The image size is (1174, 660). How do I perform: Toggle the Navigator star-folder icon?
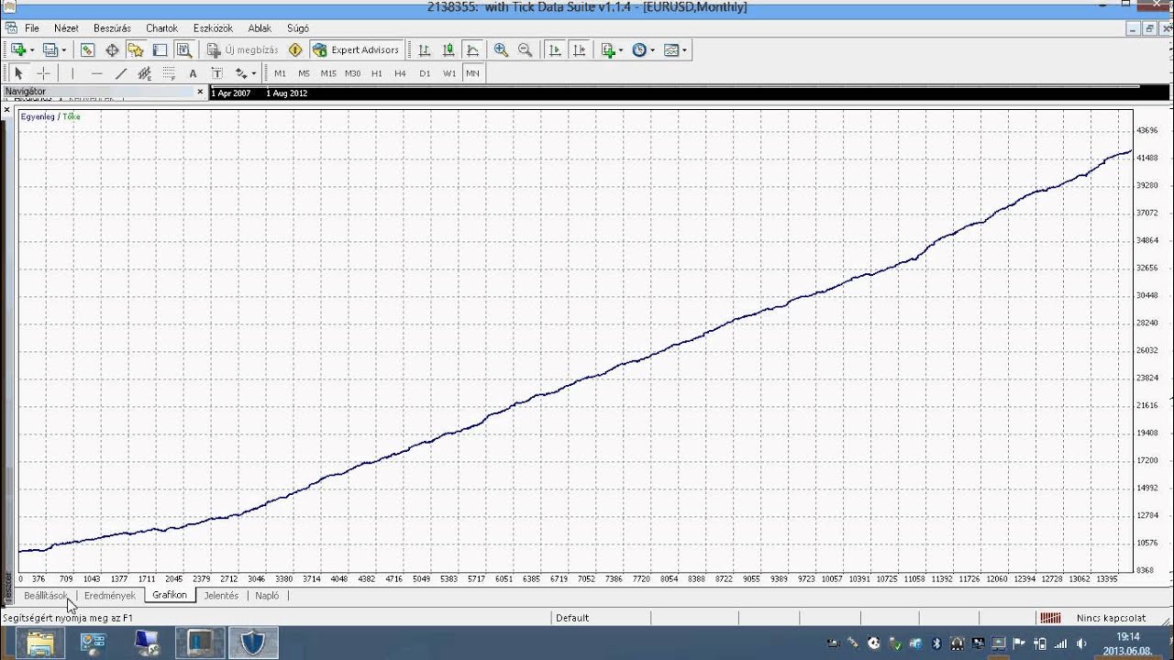point(136,50)
